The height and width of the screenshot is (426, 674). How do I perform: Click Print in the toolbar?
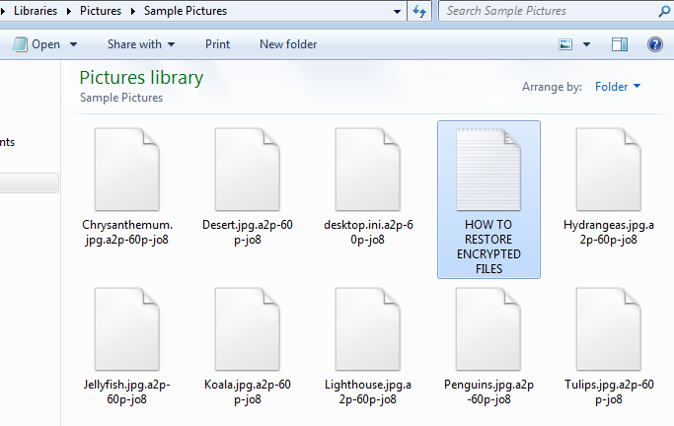217,44
